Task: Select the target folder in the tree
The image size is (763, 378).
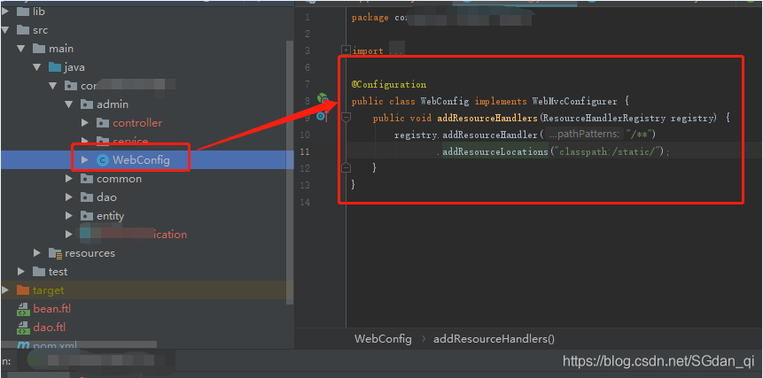Action: [48, 290]
